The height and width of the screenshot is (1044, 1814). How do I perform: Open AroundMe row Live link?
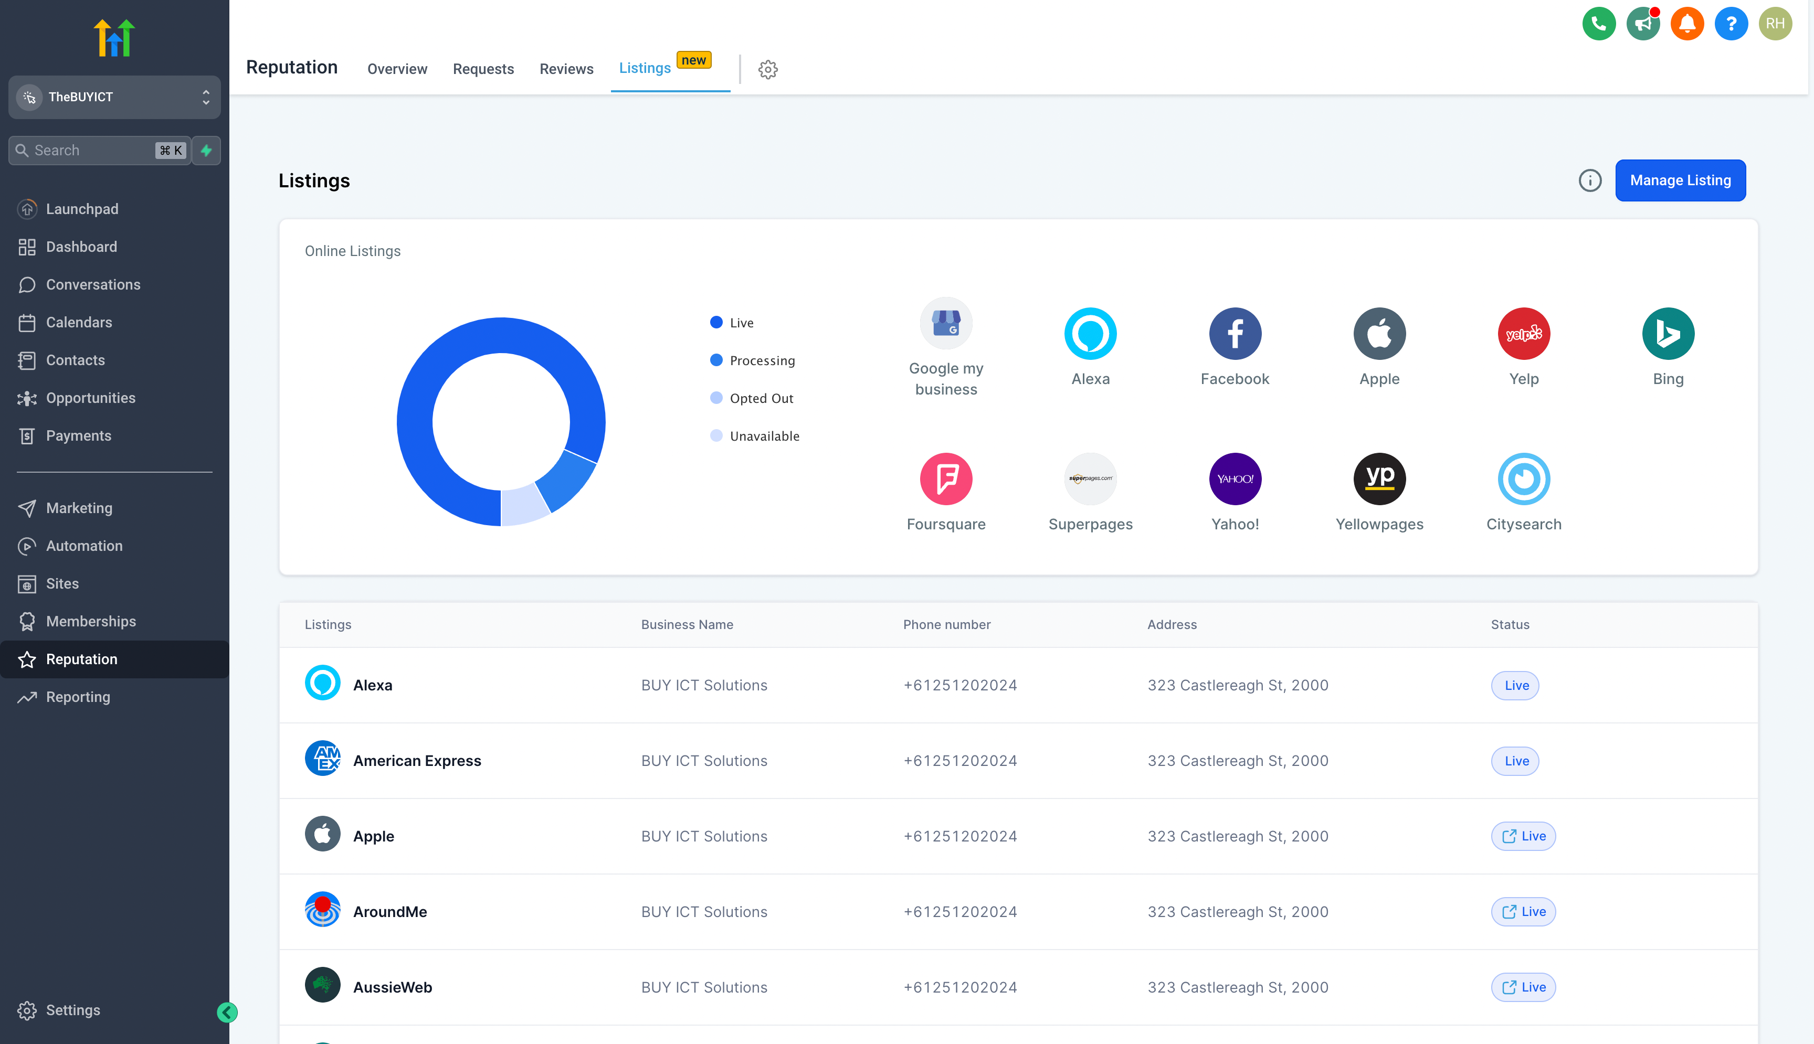coord(1523,912)
